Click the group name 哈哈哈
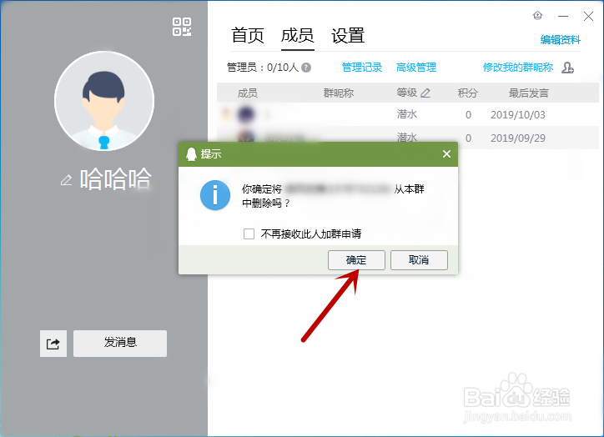 (115, 179)
